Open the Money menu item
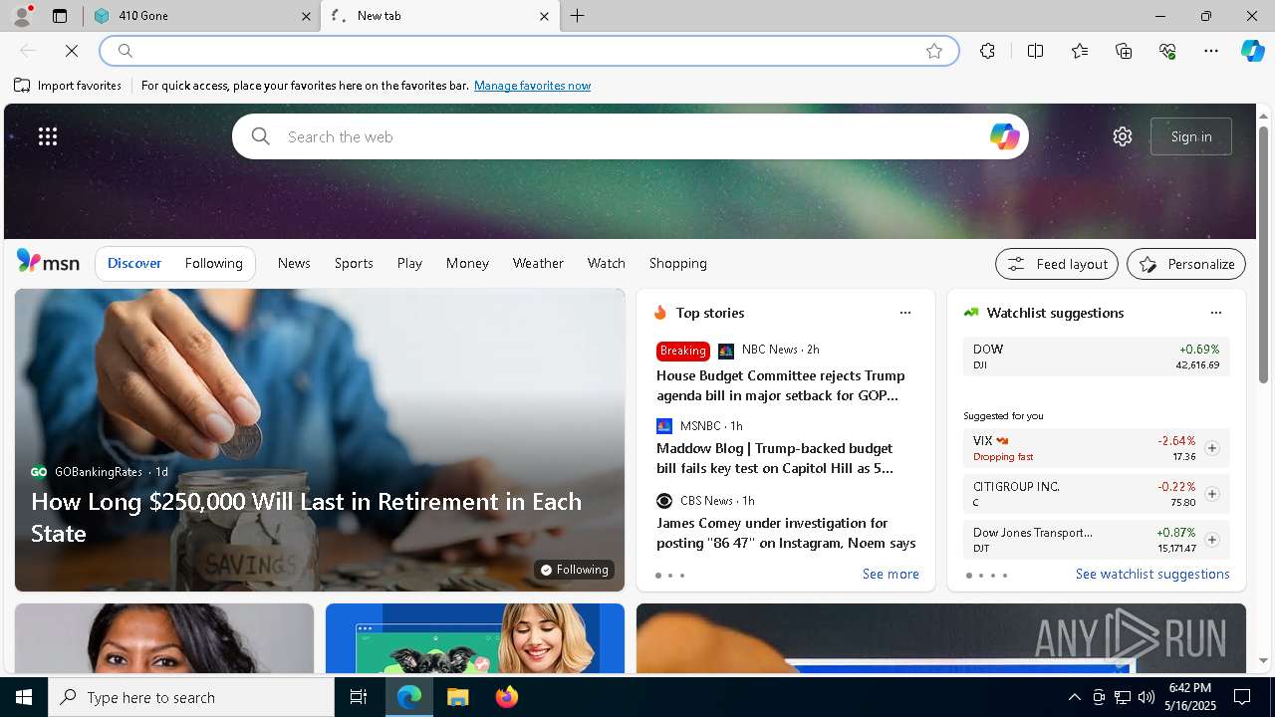 point(467,263)
